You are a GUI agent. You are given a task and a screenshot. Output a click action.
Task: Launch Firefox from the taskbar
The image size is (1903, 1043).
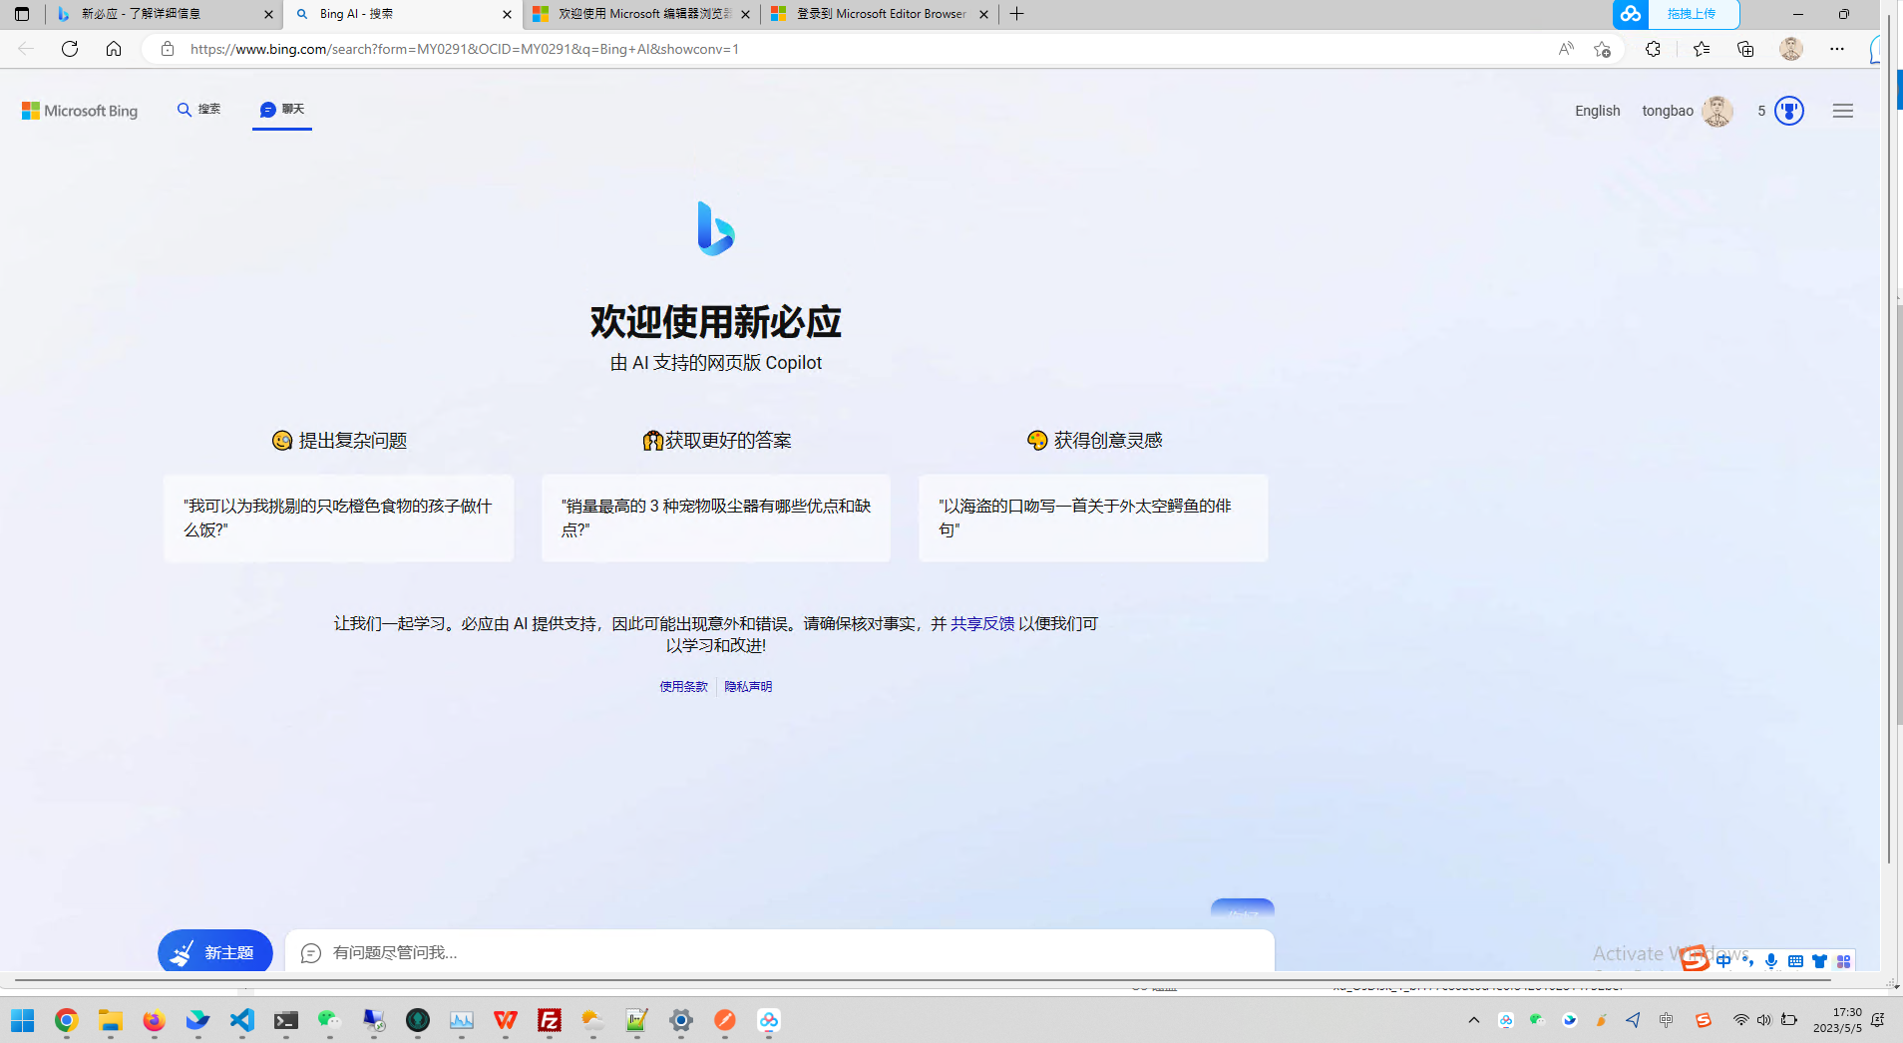[x=154, y=1021]
